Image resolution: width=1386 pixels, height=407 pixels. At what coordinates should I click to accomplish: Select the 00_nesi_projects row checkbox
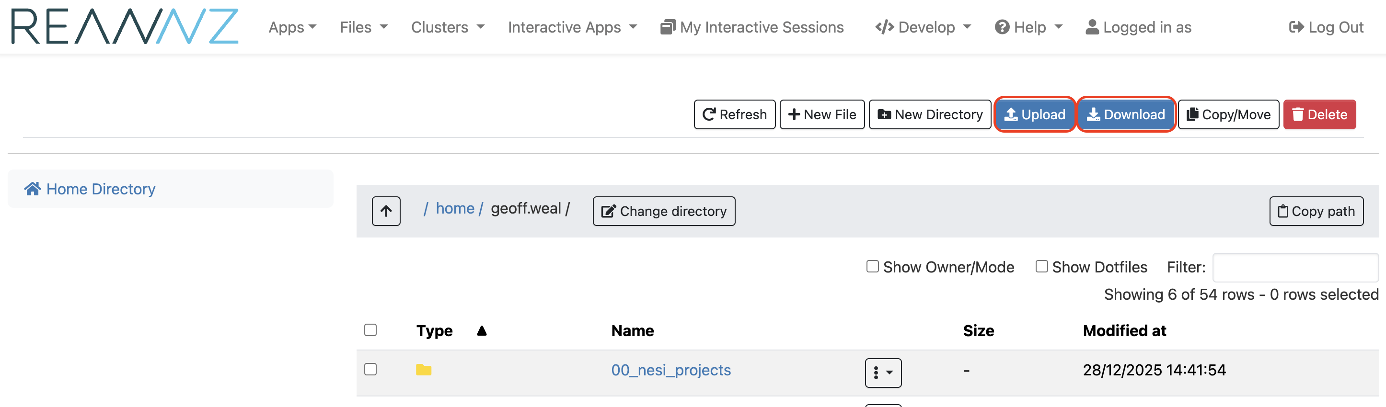tap(370, 369)
